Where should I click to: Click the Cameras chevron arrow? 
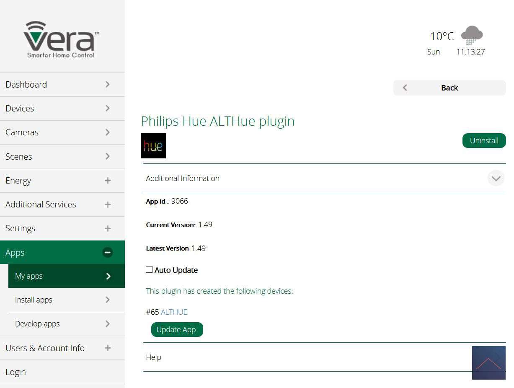click(x=108, y=132)
